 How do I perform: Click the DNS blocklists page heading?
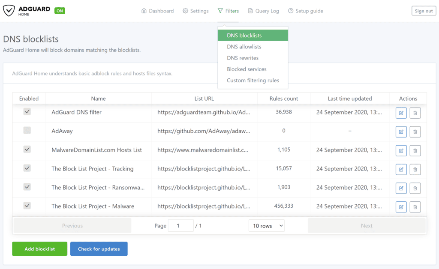coord(31,39)
